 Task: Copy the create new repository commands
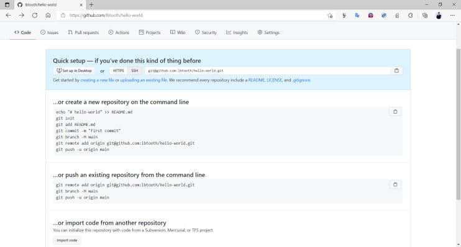tap(395, 112)
